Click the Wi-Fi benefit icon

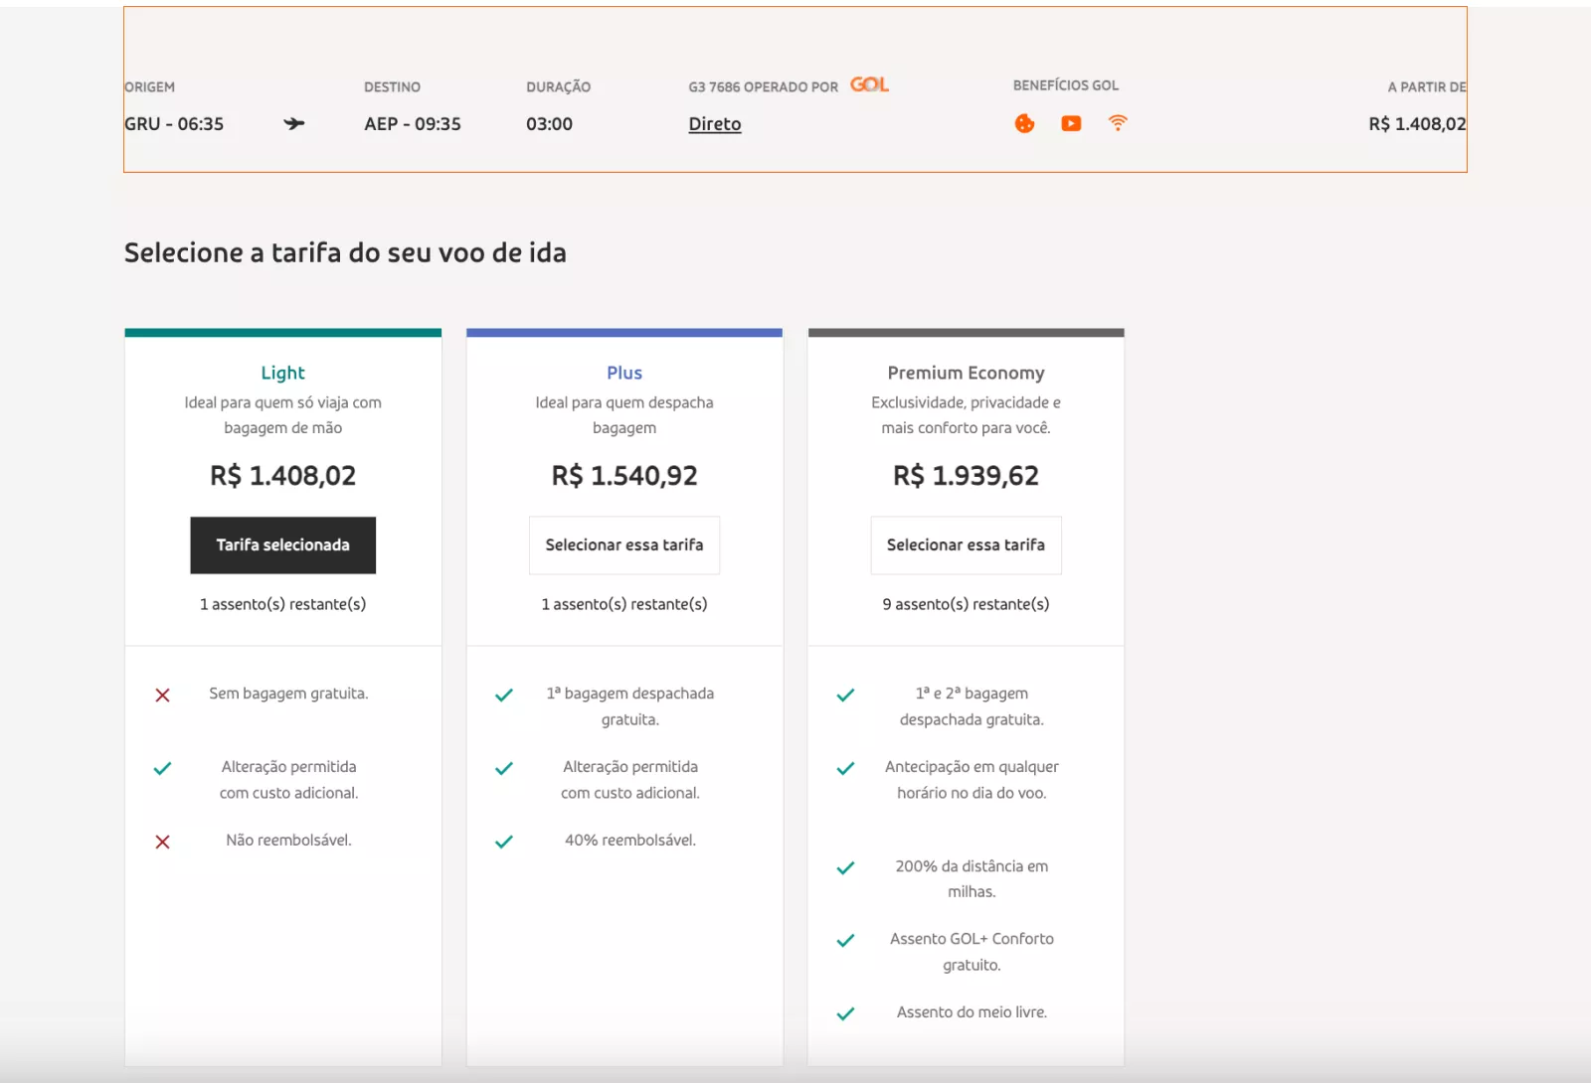[1118, 123]
